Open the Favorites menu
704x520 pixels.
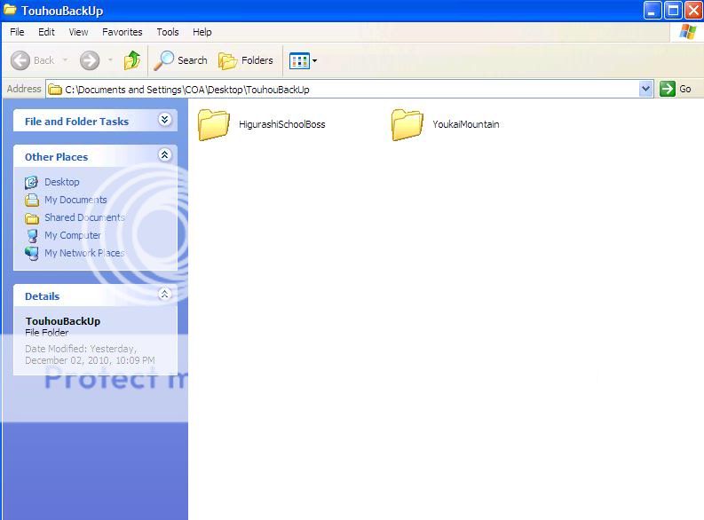point(122,32)
